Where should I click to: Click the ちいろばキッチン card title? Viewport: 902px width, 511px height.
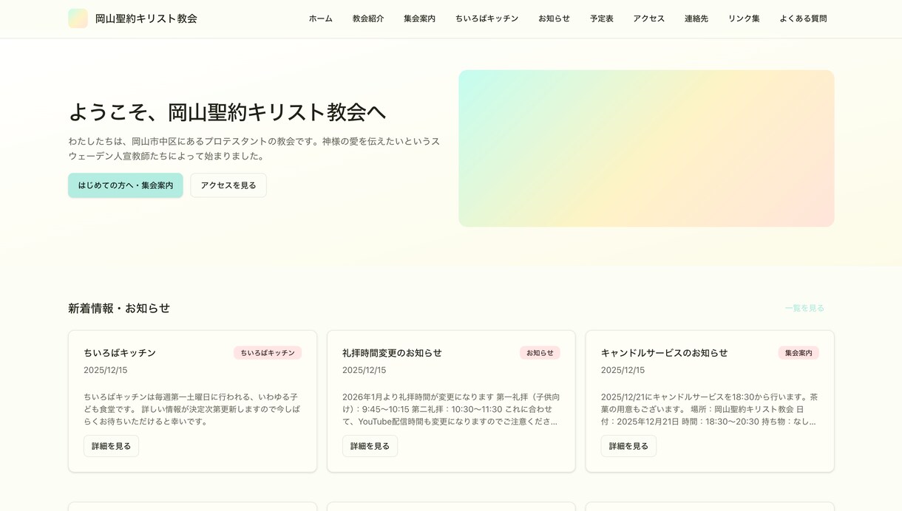pyautogui.click(x=120, y=353)
